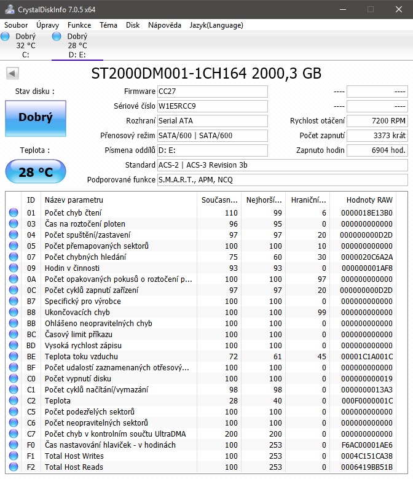Click the rotation speed field 7200 RPM
This screenshot has height=479, width=413.
pyautogui.click(x=377, y=120)
